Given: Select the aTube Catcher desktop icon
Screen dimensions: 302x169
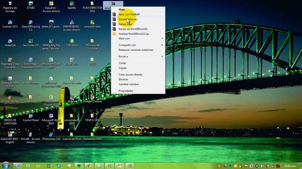Looking at the screenshot, I should [10, 99].
